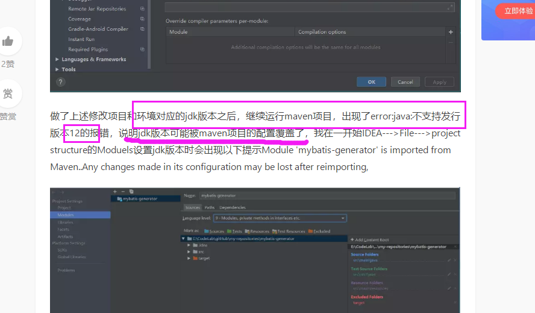
Task: Collapse the E:\CodeLab content root tree node
Action: click(183, 238)
